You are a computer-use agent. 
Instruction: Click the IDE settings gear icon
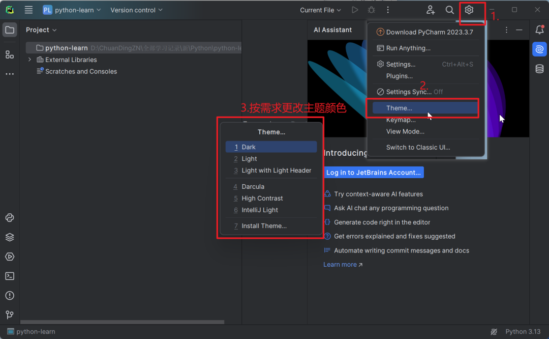click(469, 10)
